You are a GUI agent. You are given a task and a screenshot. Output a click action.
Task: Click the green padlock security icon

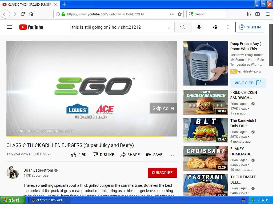63,14
